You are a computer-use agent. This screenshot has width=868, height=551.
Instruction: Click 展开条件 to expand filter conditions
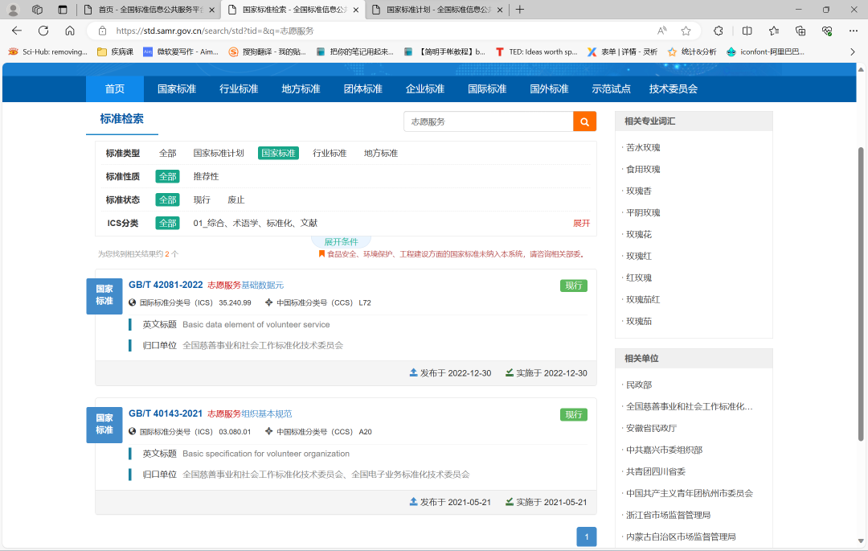pos(341,242)
